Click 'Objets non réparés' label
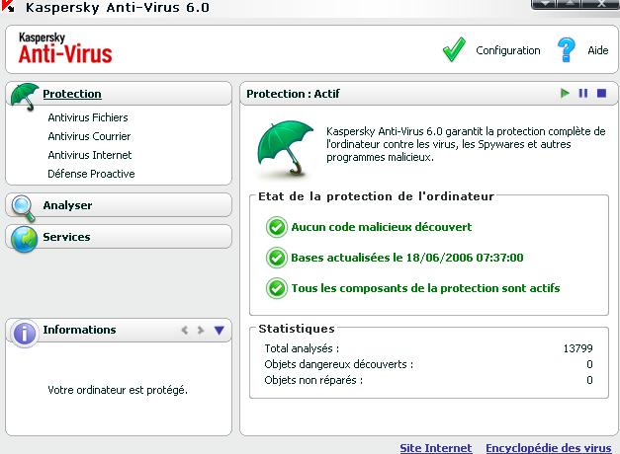This screenshot has width=620, height=454. click(313, 380)
